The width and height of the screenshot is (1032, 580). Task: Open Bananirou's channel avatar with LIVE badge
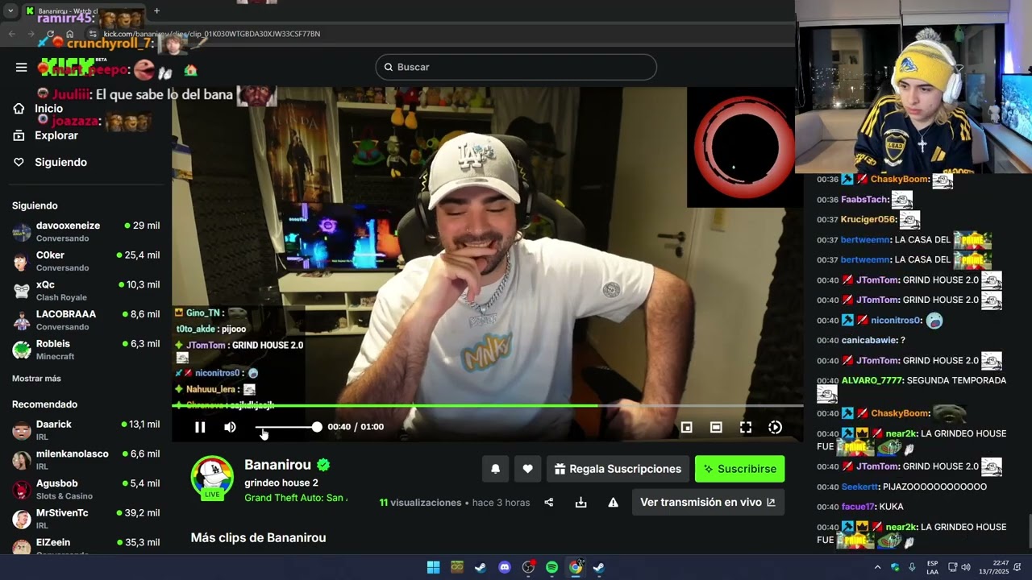(x=212, y=478)
